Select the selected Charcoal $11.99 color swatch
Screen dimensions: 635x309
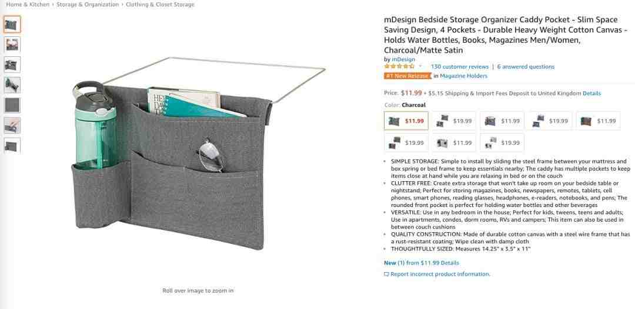click(x=406, y=121)
